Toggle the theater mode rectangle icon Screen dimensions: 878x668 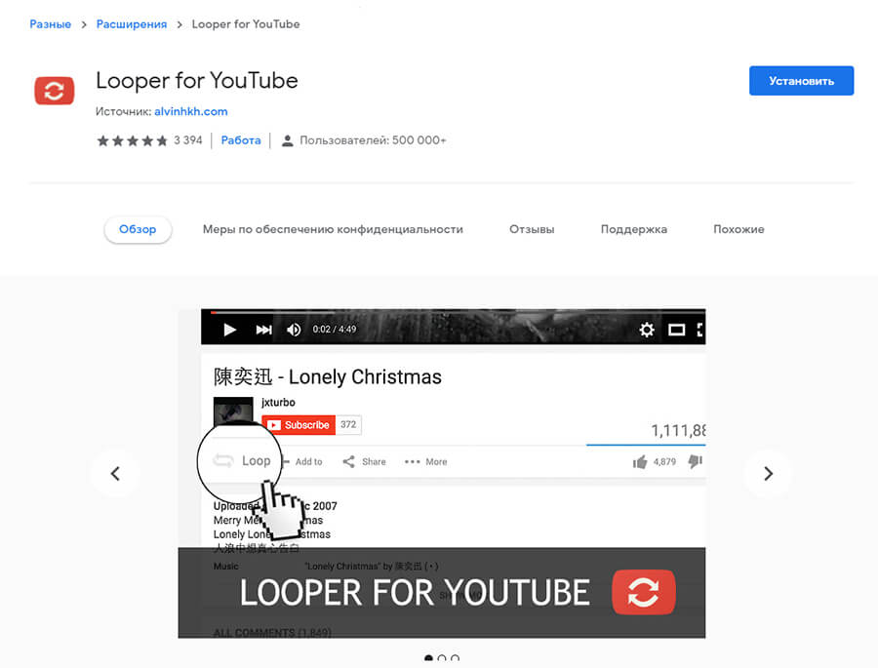point(676,330)
